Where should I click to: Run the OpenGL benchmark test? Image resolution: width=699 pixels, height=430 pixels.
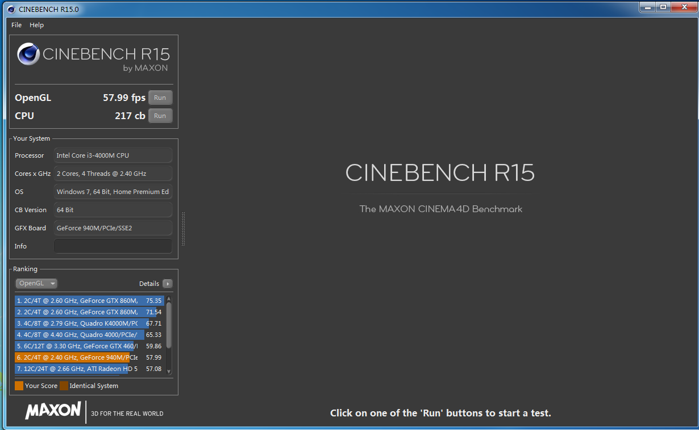160,98
